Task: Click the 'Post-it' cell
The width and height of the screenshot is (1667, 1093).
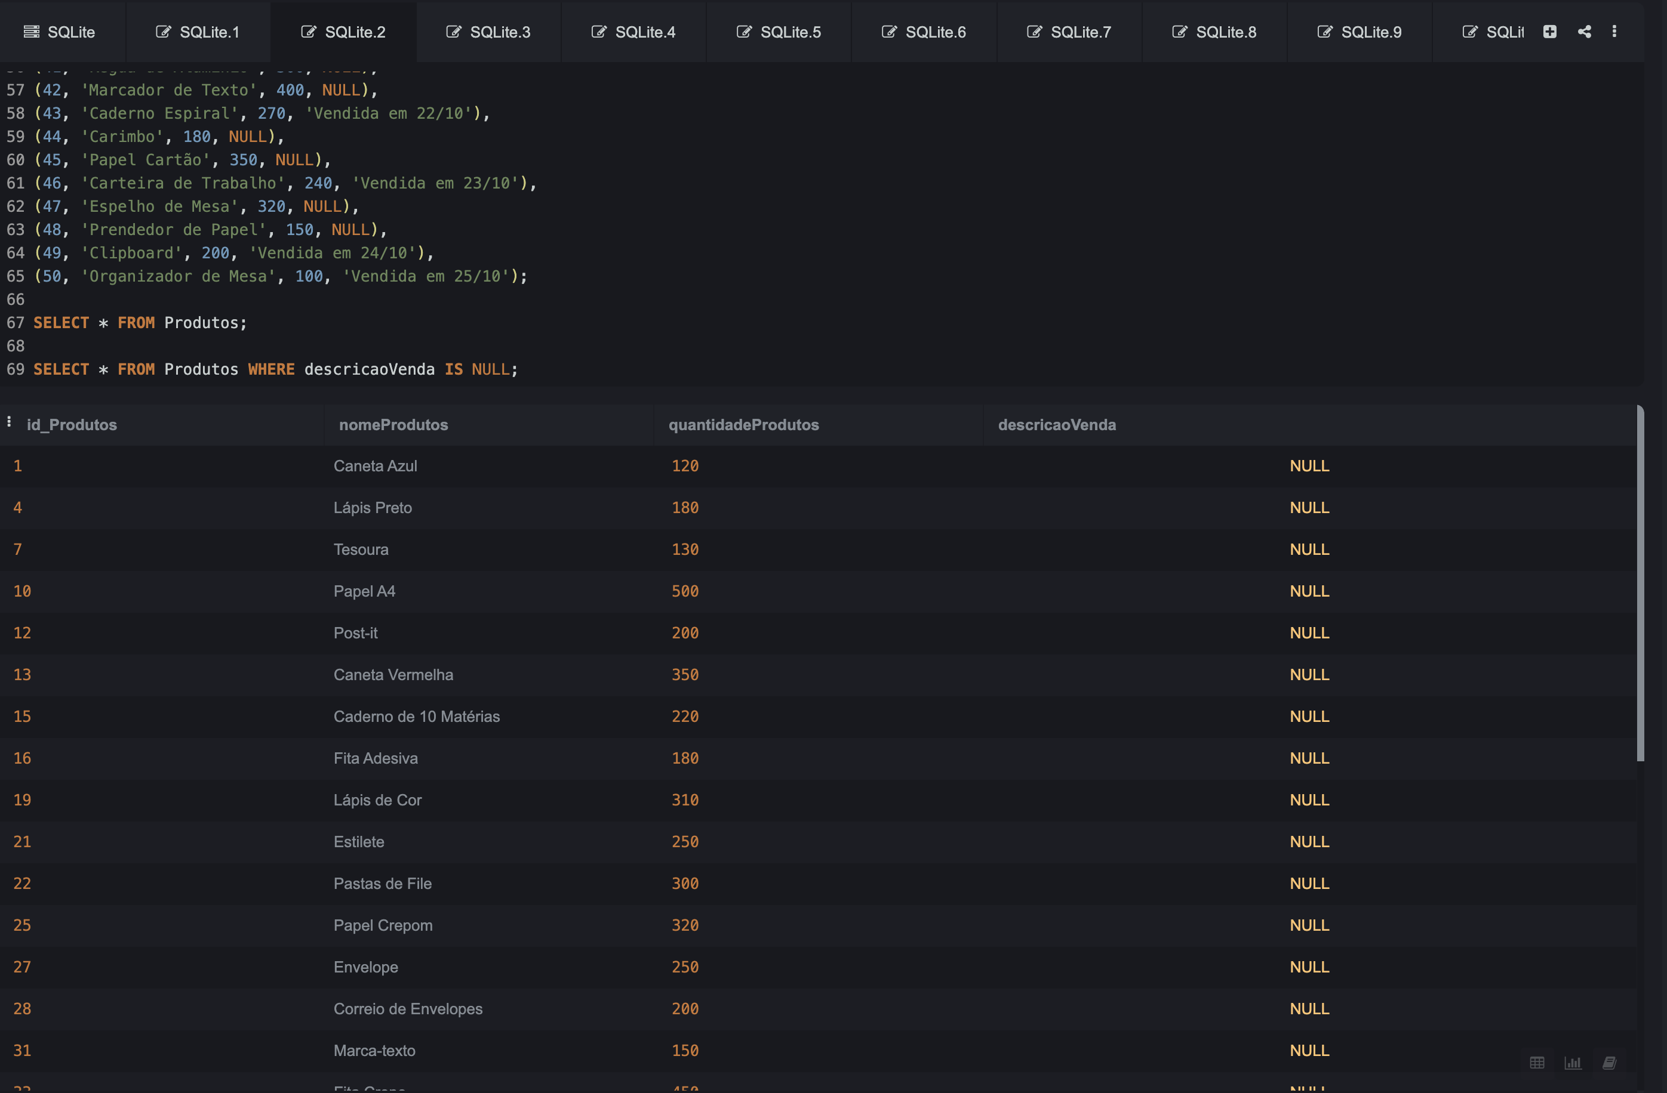Action: tap(355, 633)
